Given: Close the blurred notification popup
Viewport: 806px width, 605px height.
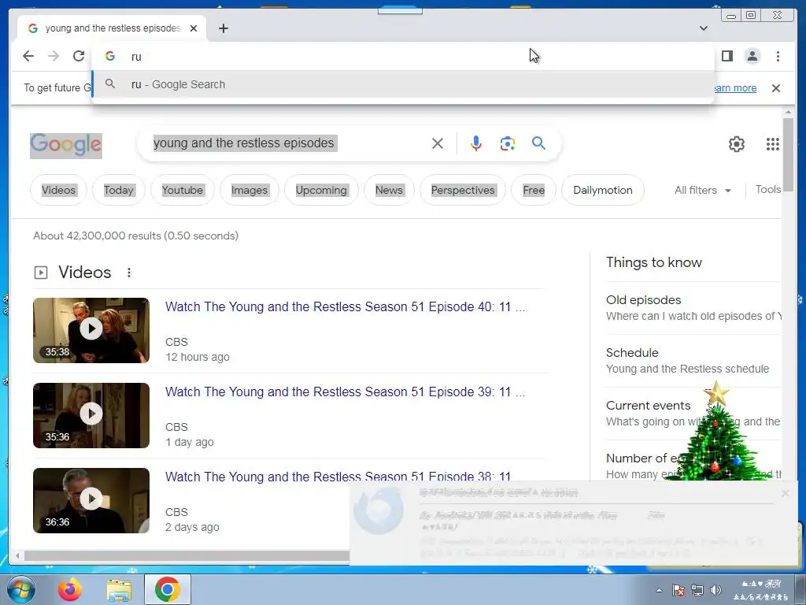Looking at the screenshot, I should tap(785, 493).
